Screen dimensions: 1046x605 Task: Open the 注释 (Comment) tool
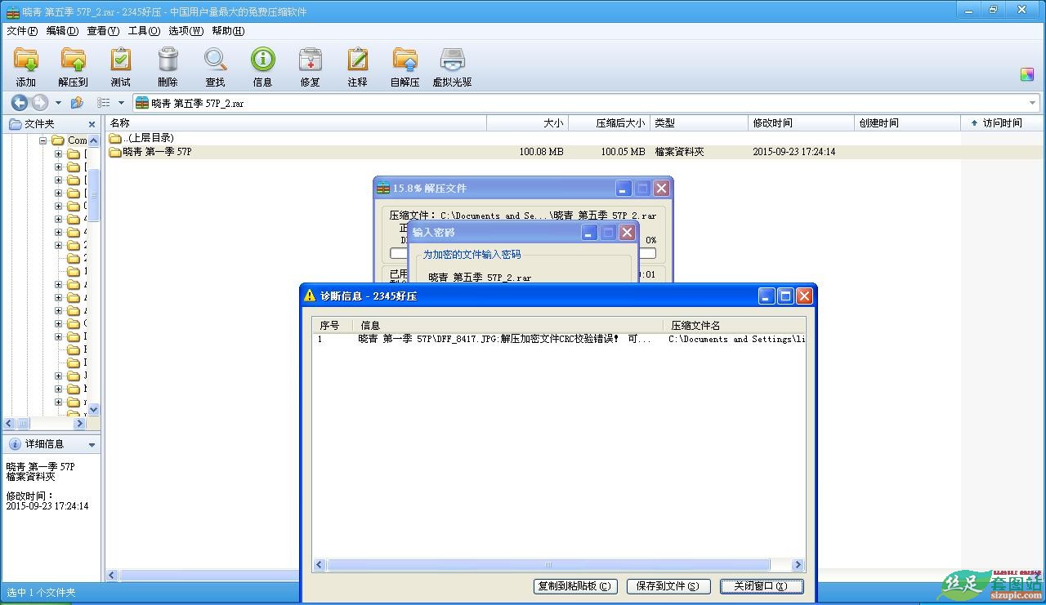(357, 61)
